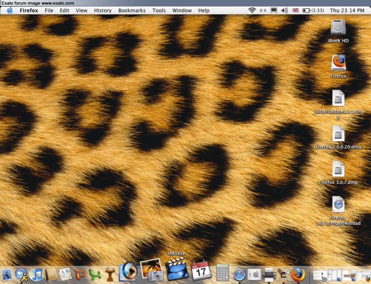Open System Preferences in the dock
The height and width of the screenshot is (284, 371).
click(x=254, y=274)
